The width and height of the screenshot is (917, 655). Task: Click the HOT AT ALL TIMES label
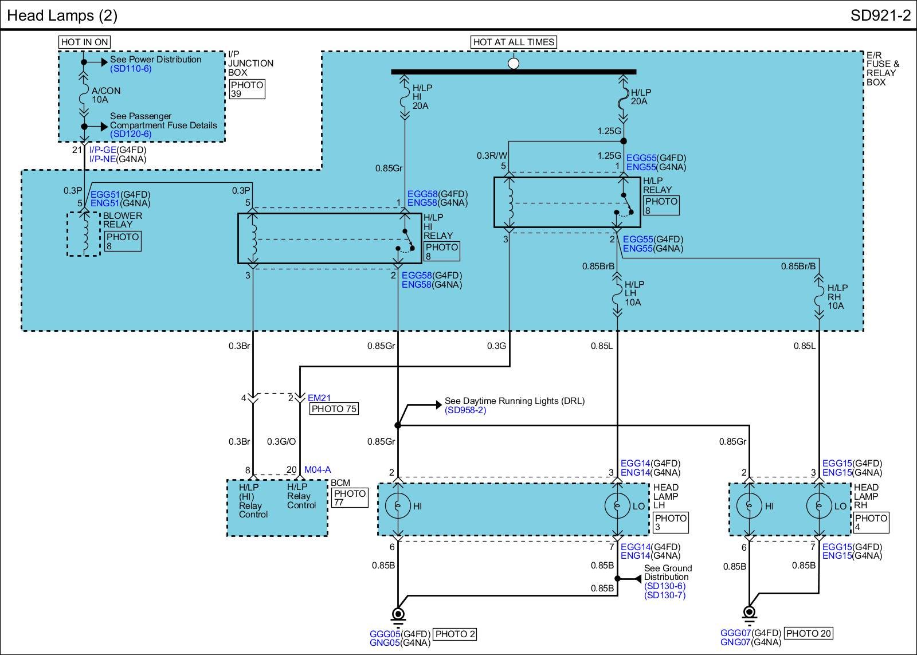click(x=514, y=42)
